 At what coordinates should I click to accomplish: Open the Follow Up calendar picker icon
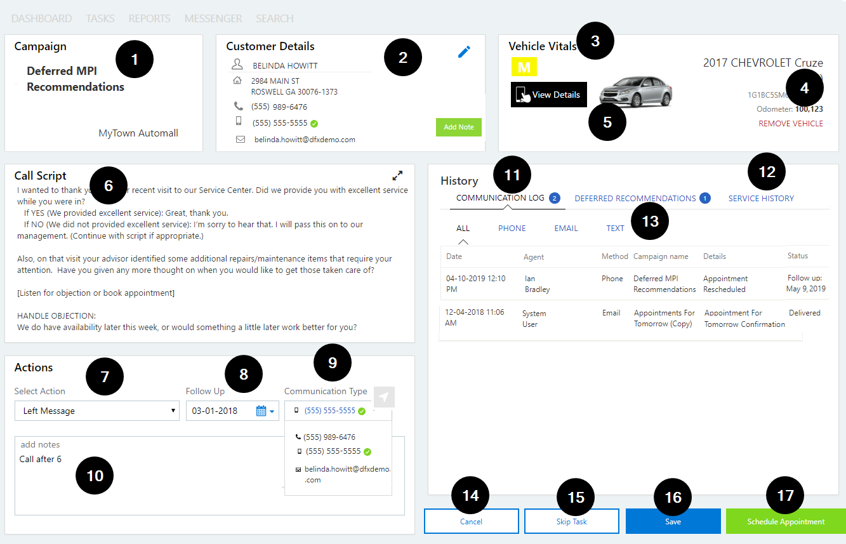coord(261,411)
